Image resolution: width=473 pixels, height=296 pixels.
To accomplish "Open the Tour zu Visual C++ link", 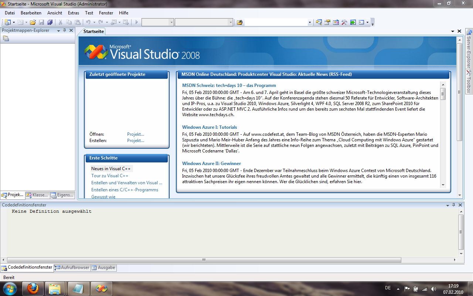I will tap(110, 176).
